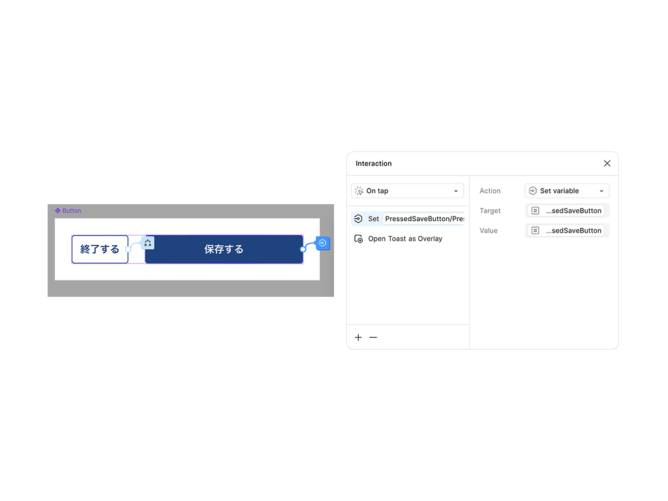Screen dimensions: 668x501
Task: Remove action with the minus icon
Action: [x=373, y=337]
